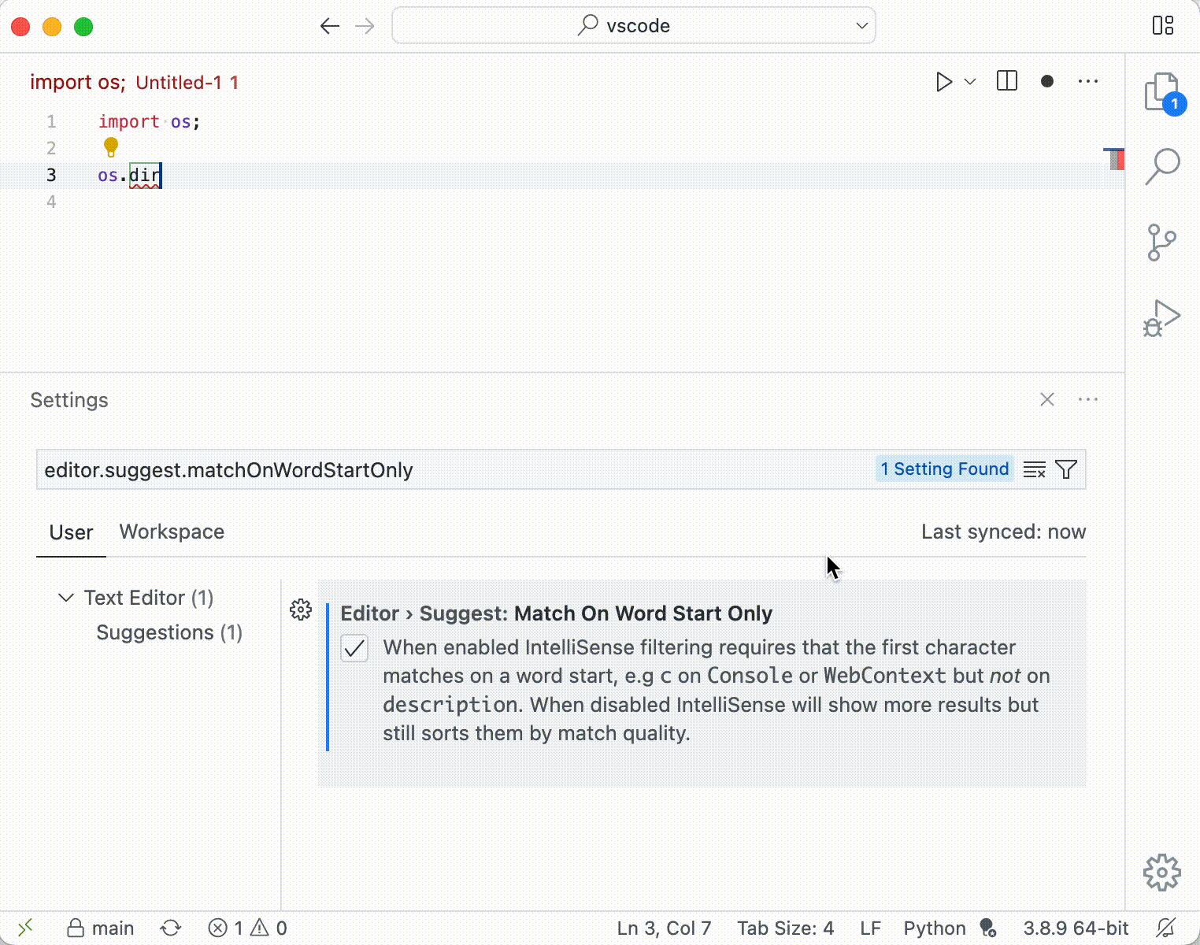Collapse the Text Editor tree chevron
Image resolution: width=1200 pixels, height=945 pixels.
pyautogui.click(x=66, y=598)
